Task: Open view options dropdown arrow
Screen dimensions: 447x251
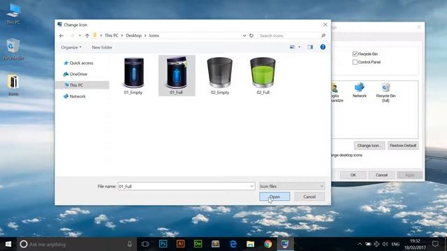Action: (x=299, y=47)
